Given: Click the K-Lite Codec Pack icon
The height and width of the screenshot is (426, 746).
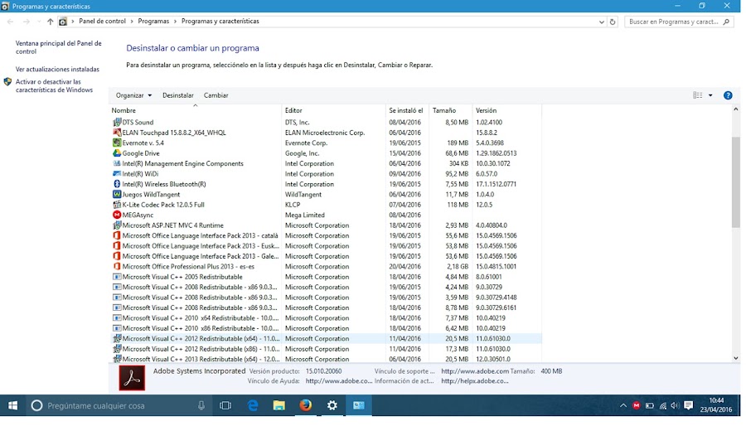Looking at the screenshot, I should (x=117, y=205).
